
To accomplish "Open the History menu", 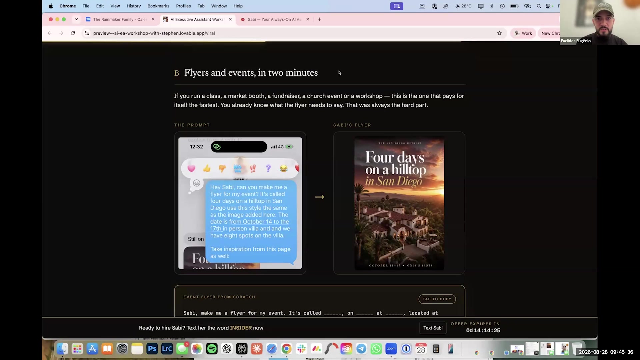I will coord(134,6).
